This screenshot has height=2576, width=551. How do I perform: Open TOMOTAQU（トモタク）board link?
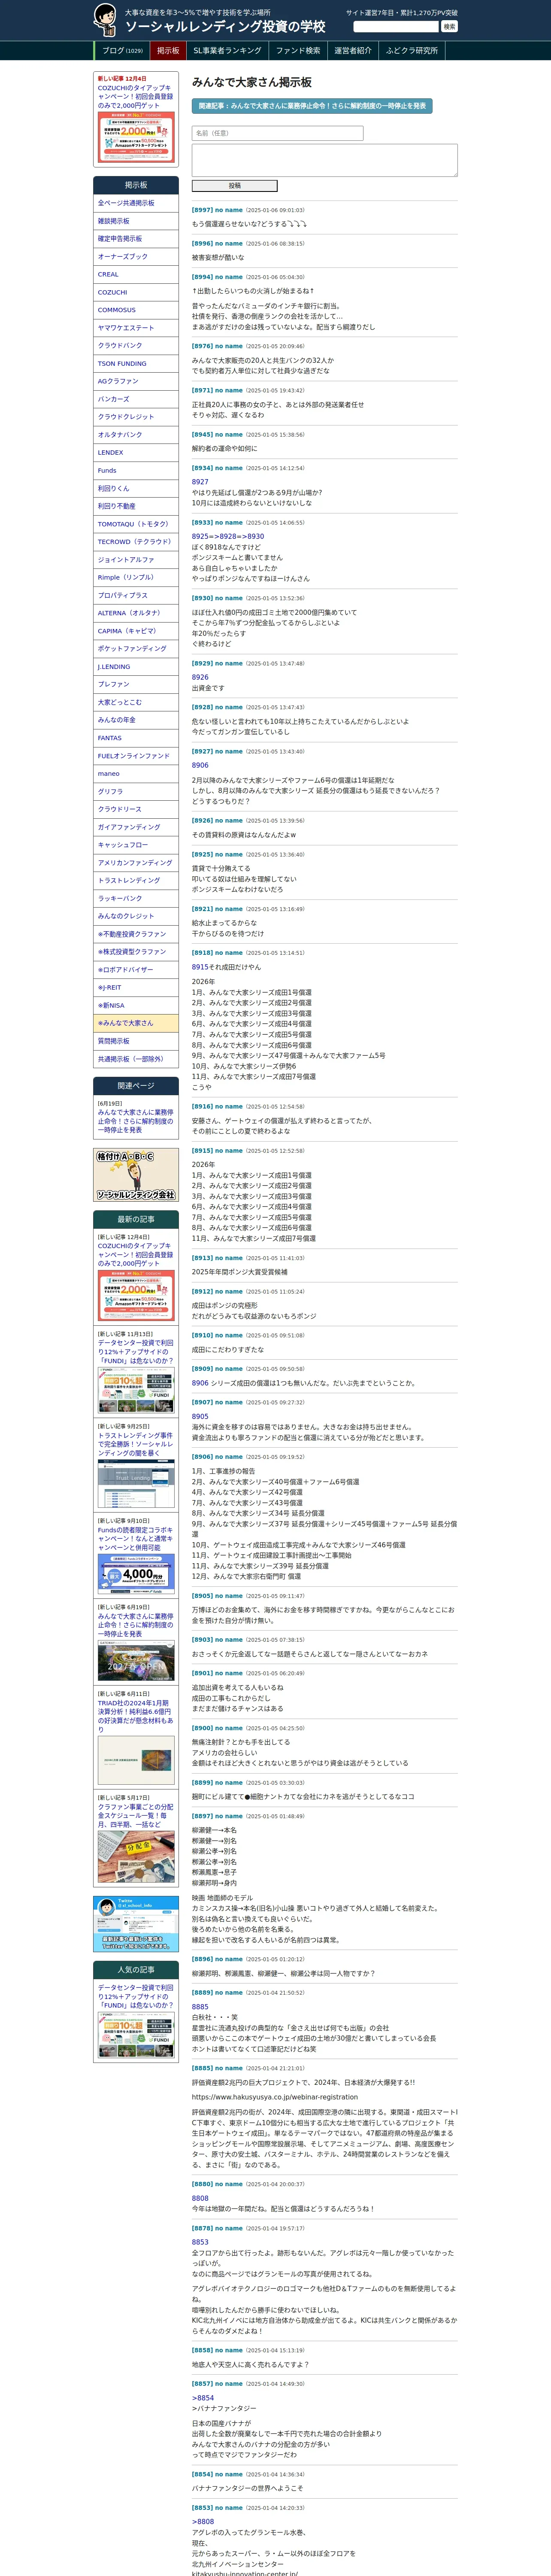click(x=136, y=524)
